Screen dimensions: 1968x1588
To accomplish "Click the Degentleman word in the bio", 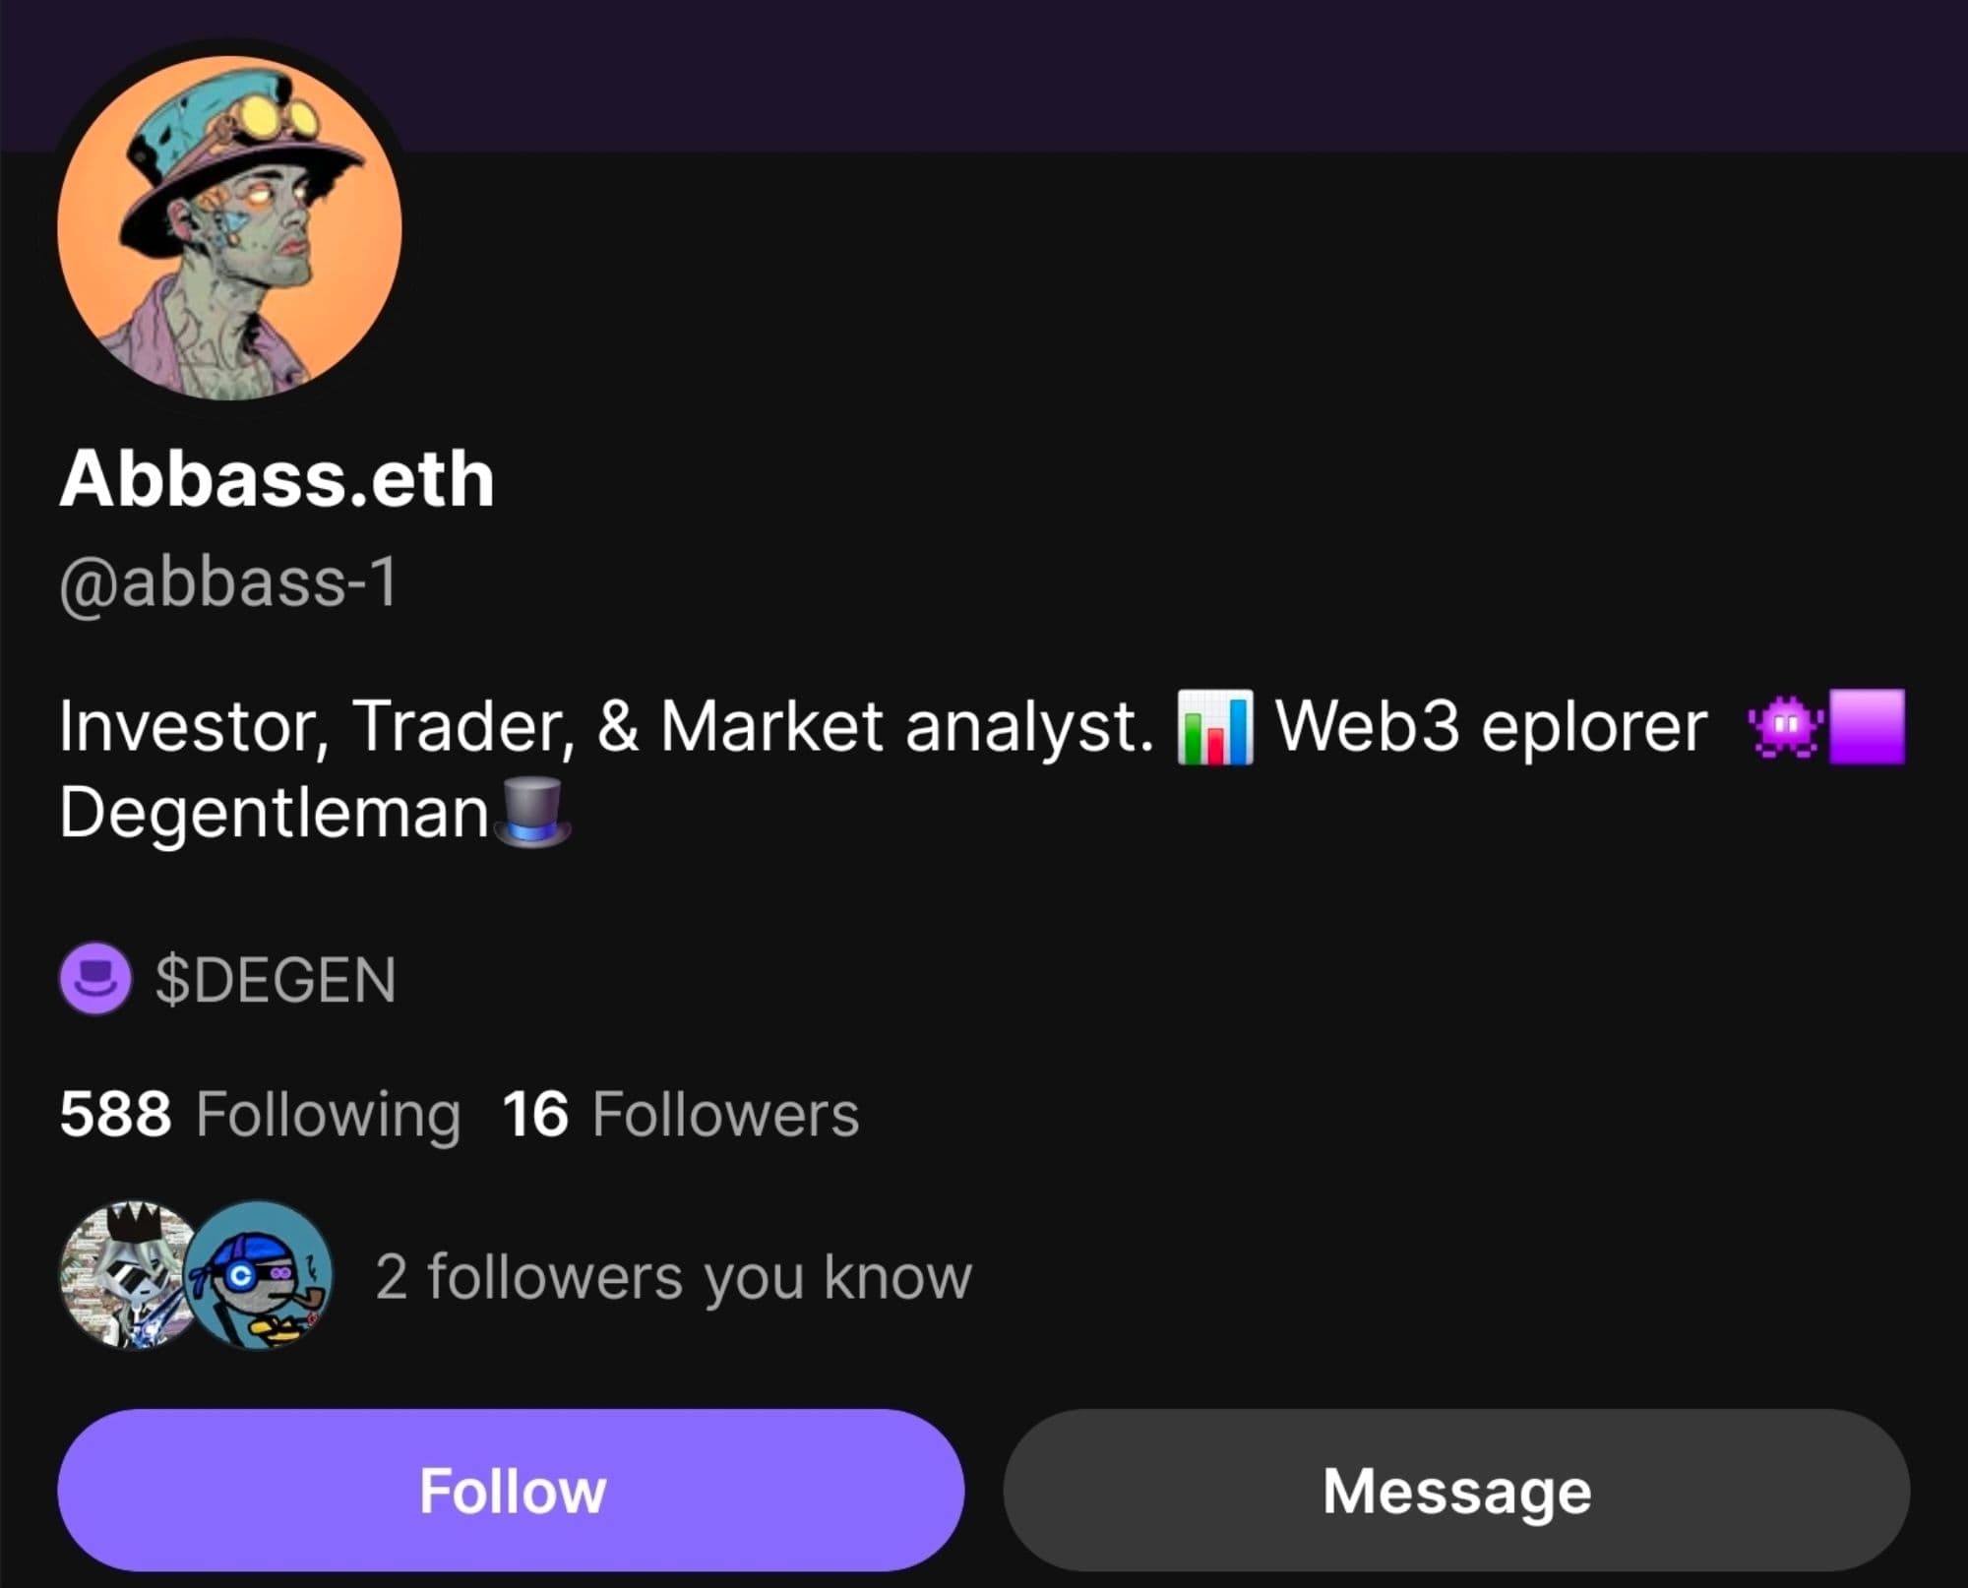I will (275, 813).
